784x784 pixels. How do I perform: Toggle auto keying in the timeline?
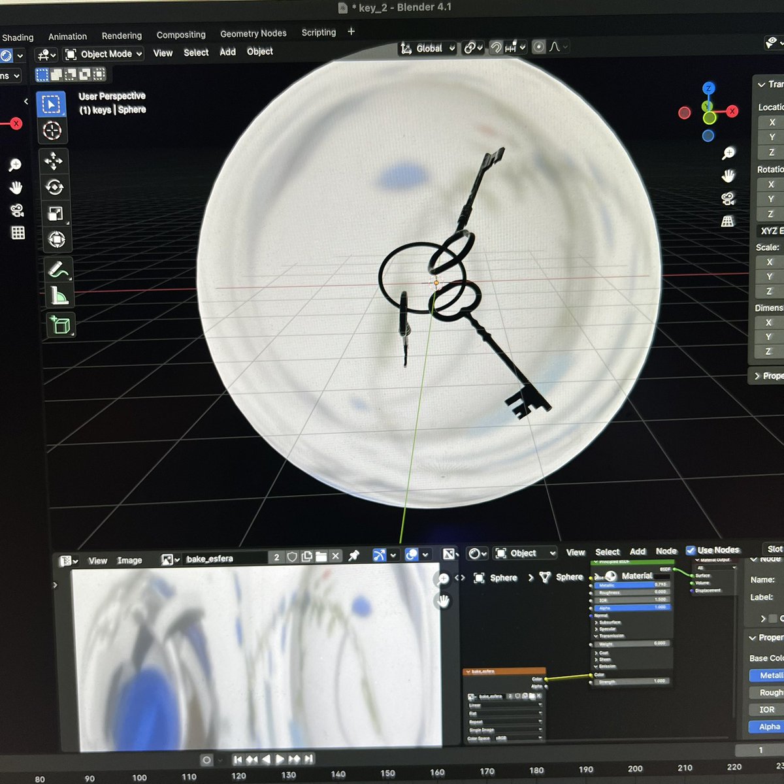pyautogui.click(x=206, y=760)
